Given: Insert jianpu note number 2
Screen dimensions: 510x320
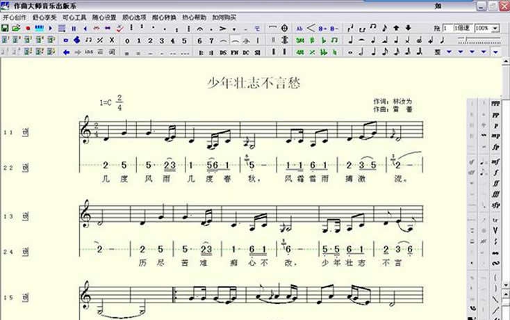Looking at the screenshot, I should (x=150, y=40).
